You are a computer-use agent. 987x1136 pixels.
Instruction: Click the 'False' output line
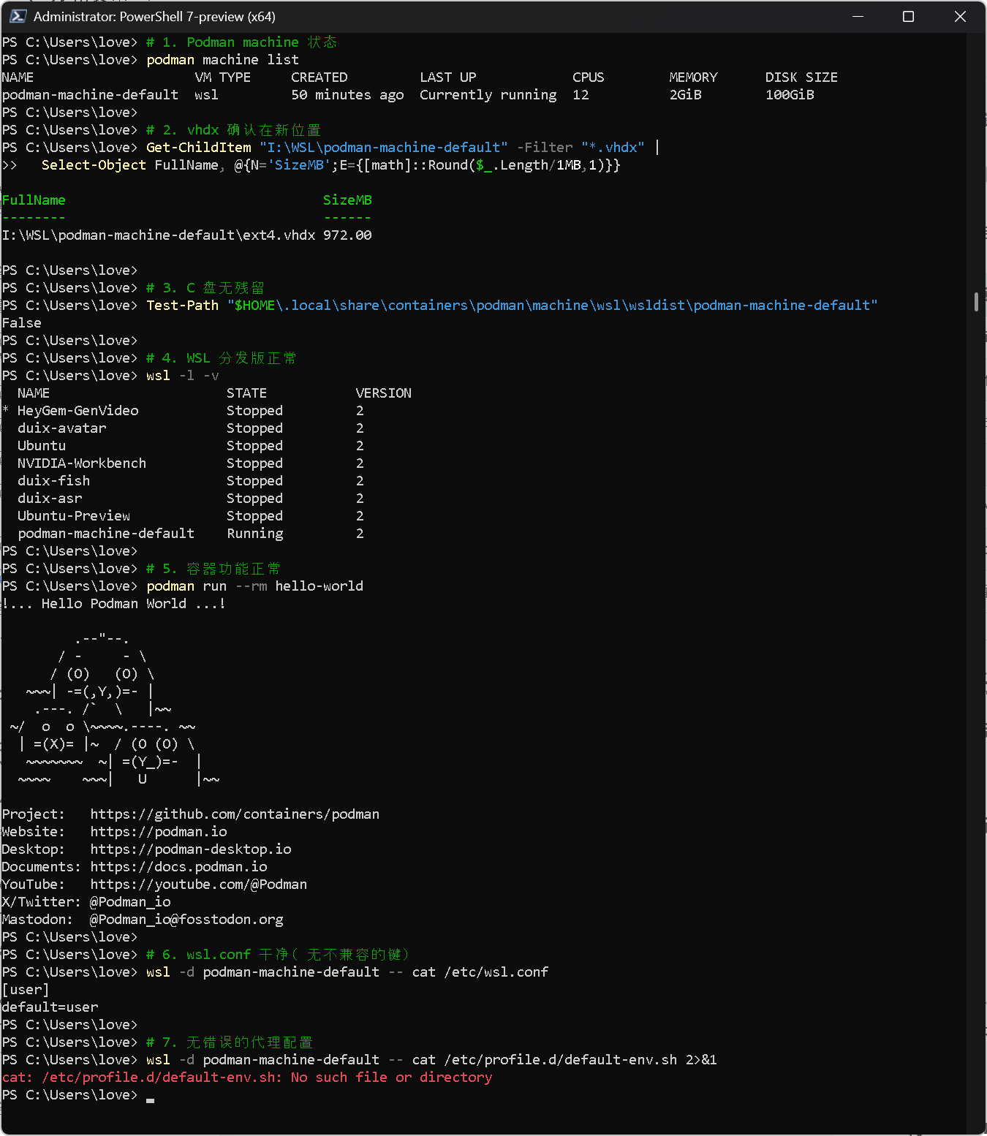click(21, 323)
